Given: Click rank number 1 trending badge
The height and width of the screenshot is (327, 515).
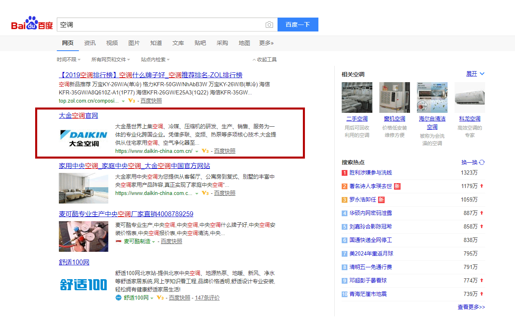Looking at the screenshot, I should 345,173.
